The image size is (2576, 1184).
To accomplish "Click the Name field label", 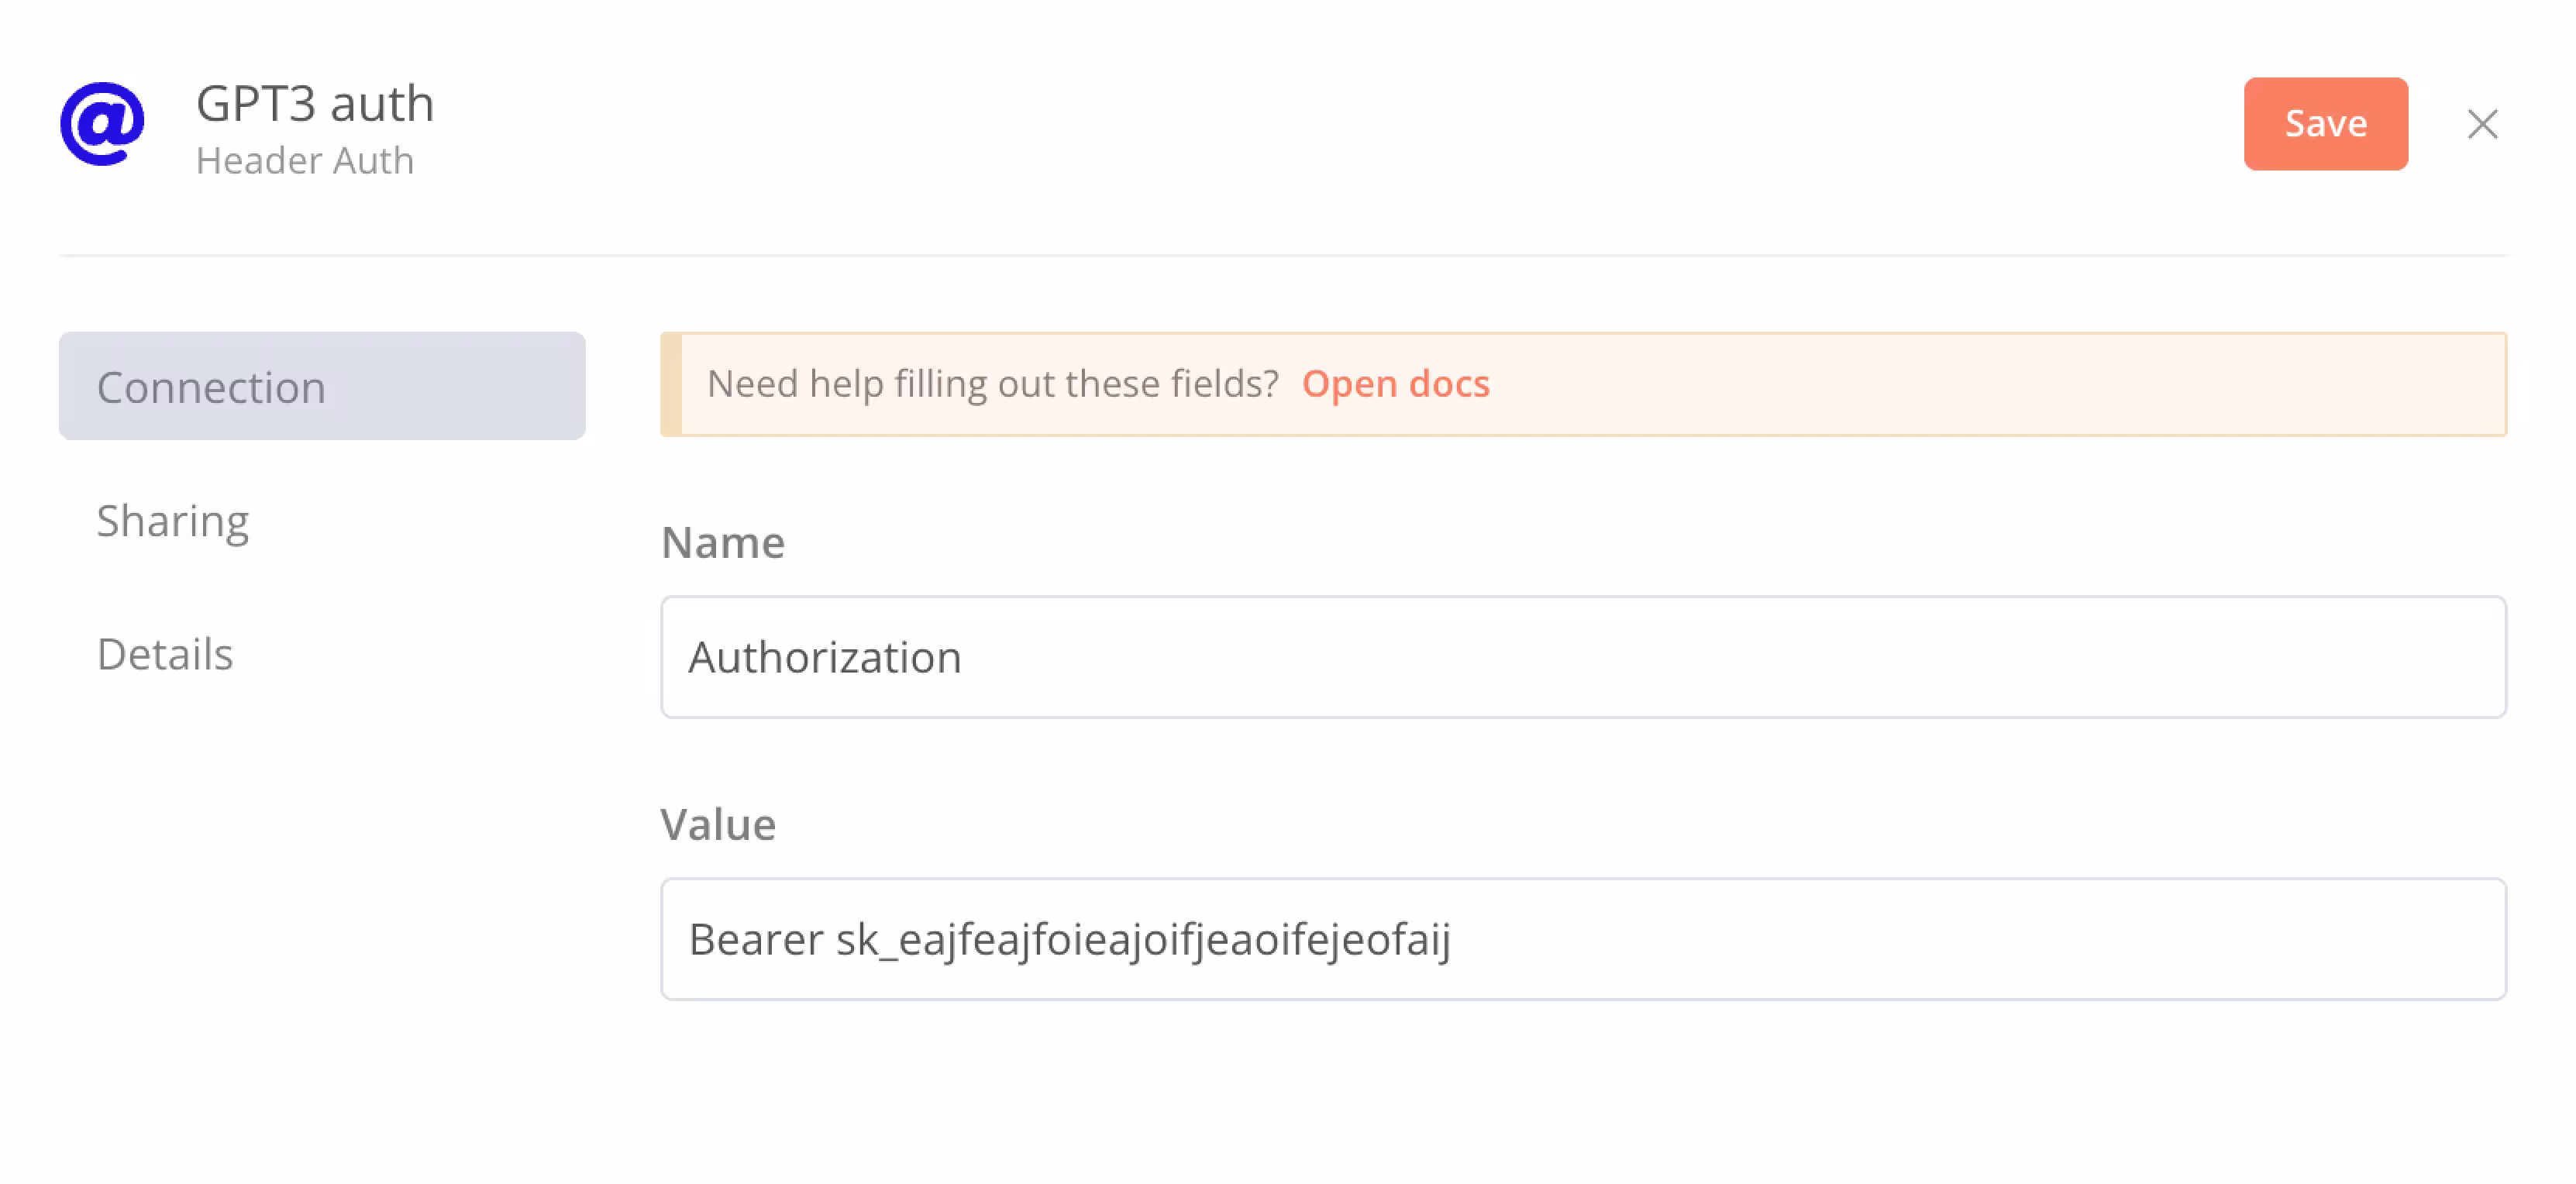I will [723, 543].
